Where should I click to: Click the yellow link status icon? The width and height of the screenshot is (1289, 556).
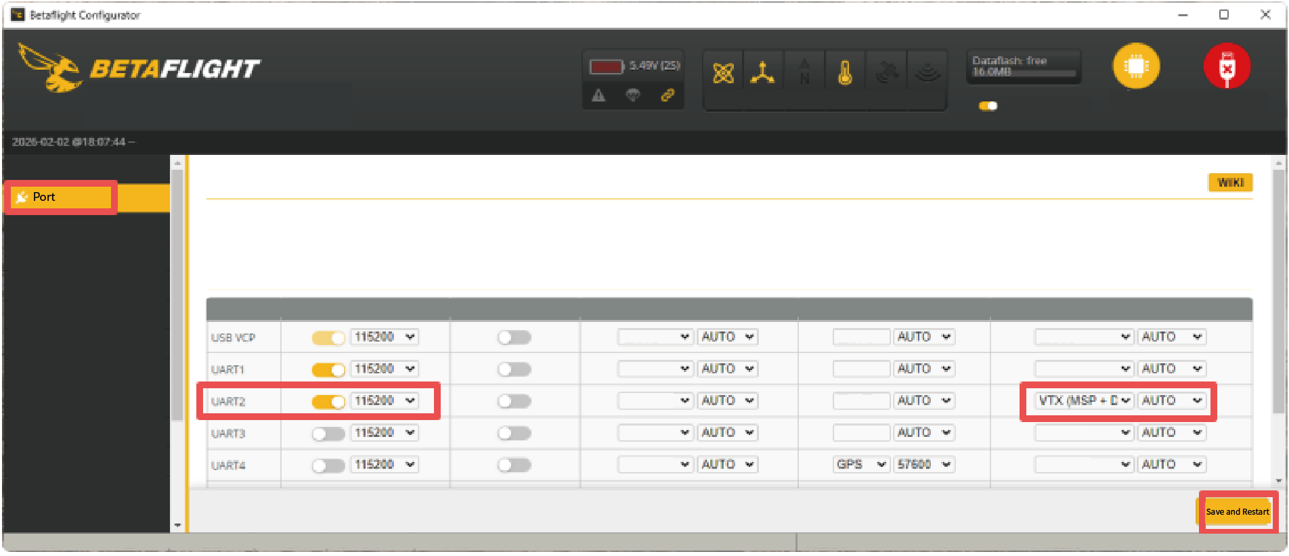[x=668, y=95]
